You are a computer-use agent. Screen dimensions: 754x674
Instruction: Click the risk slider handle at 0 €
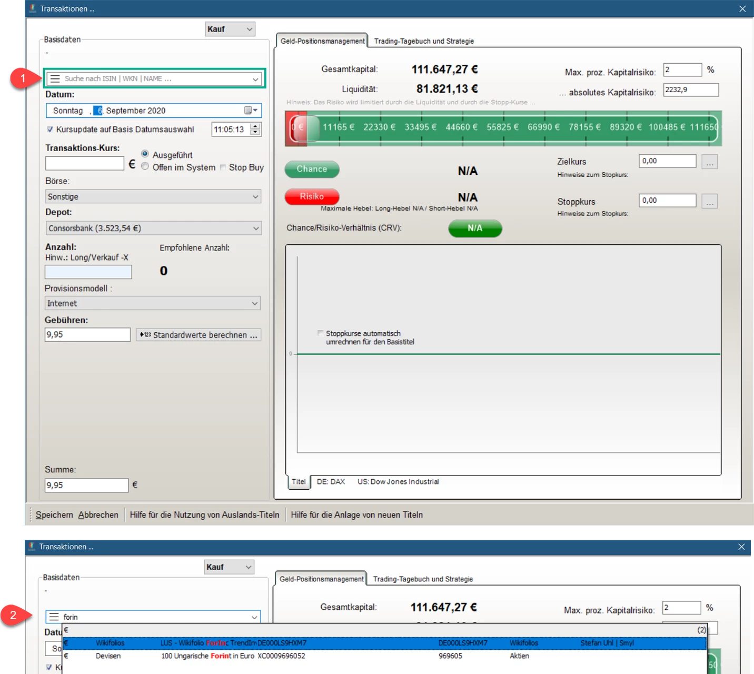[305, 127]
